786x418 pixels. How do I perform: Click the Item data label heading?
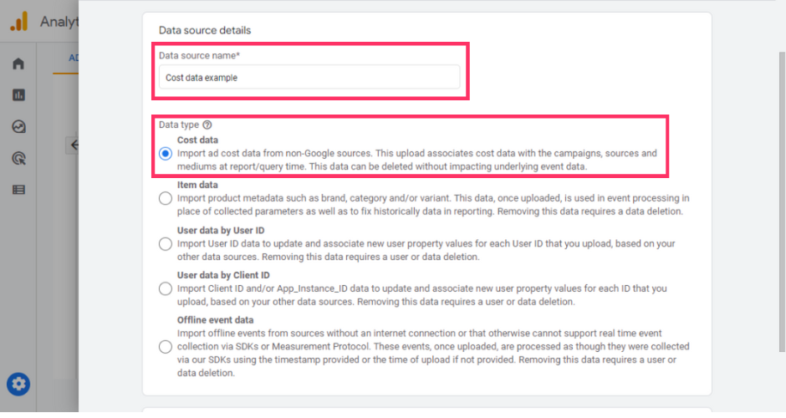197,185
